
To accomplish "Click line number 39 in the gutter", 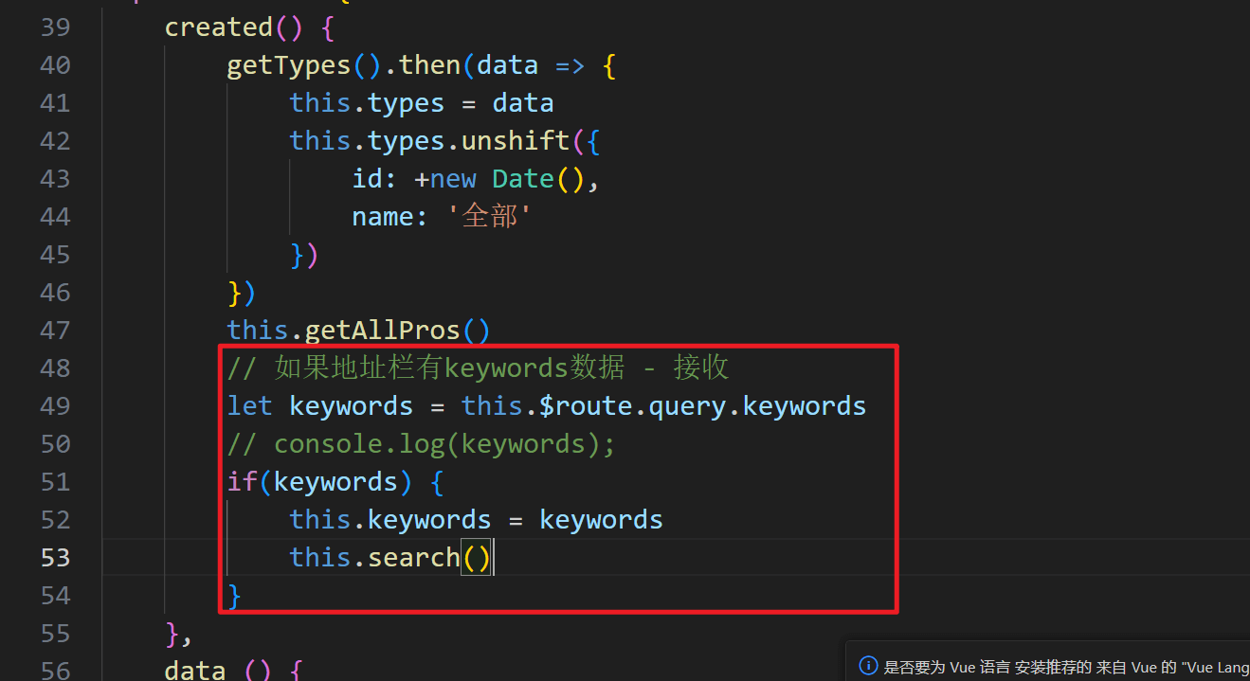I will [55, 27].
